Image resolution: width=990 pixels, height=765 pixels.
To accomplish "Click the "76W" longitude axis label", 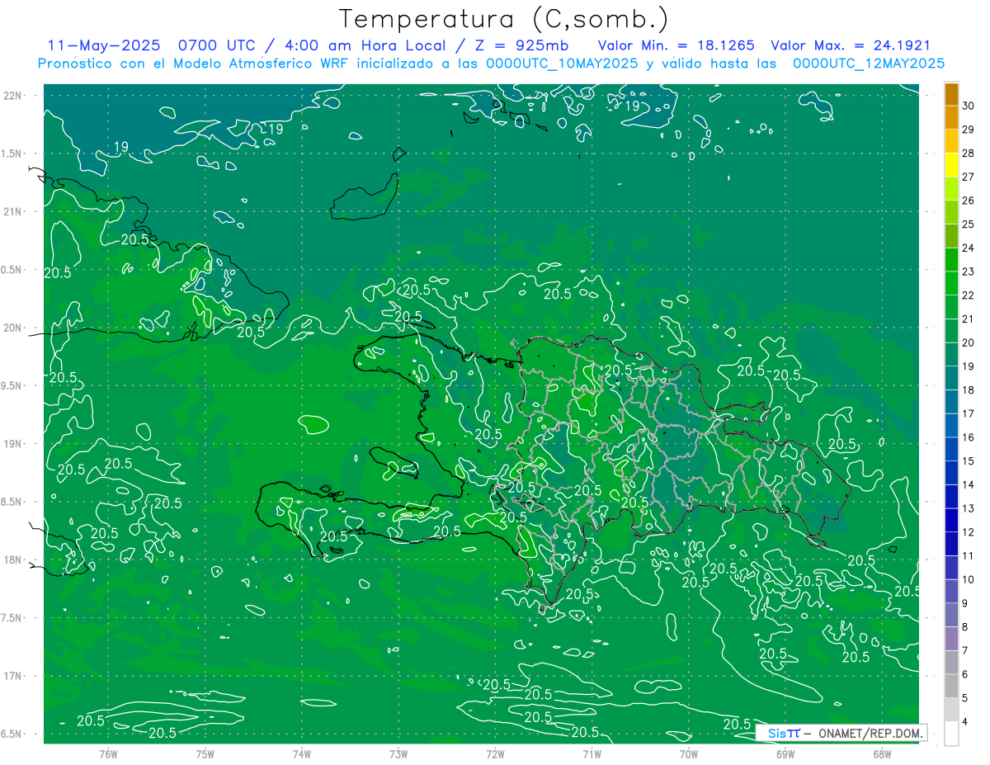I will tap(108, 754).
